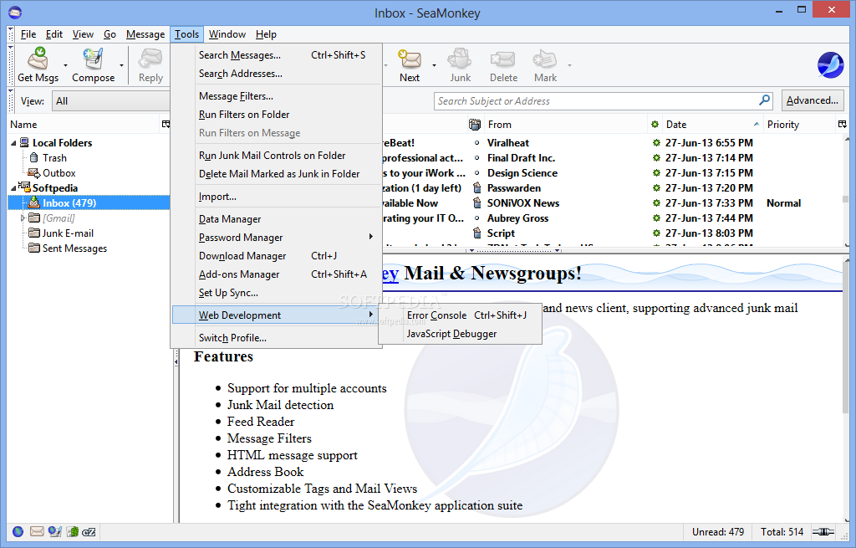
Task: Click the search magnifier icon
Action: tap(764, 100)
